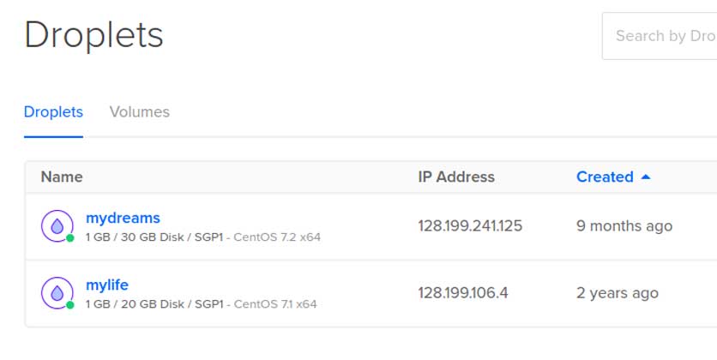Click the CentOS 7.2 x64 spec line
This screenshot has height=360, width=717.
click(277, 237)
